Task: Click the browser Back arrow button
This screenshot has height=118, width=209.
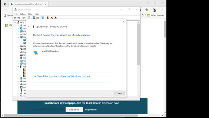Action: [5, 10]
